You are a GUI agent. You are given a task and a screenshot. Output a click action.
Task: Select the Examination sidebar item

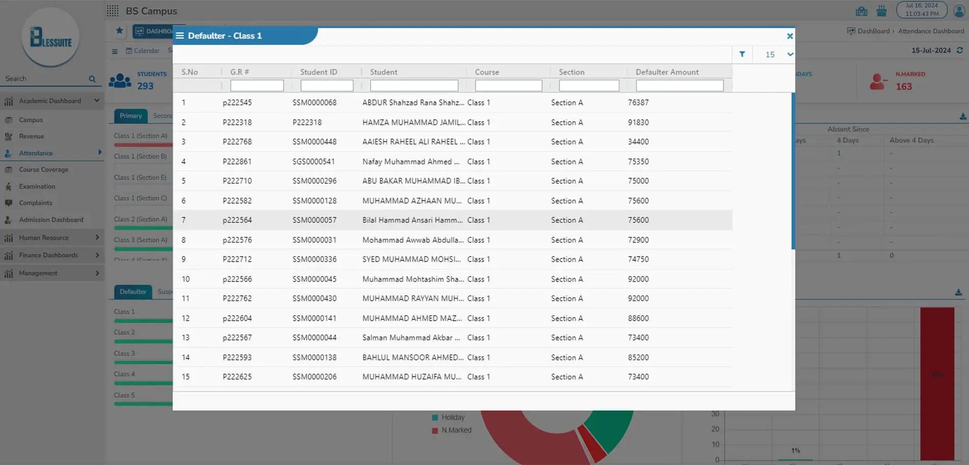tap(37, 186)
